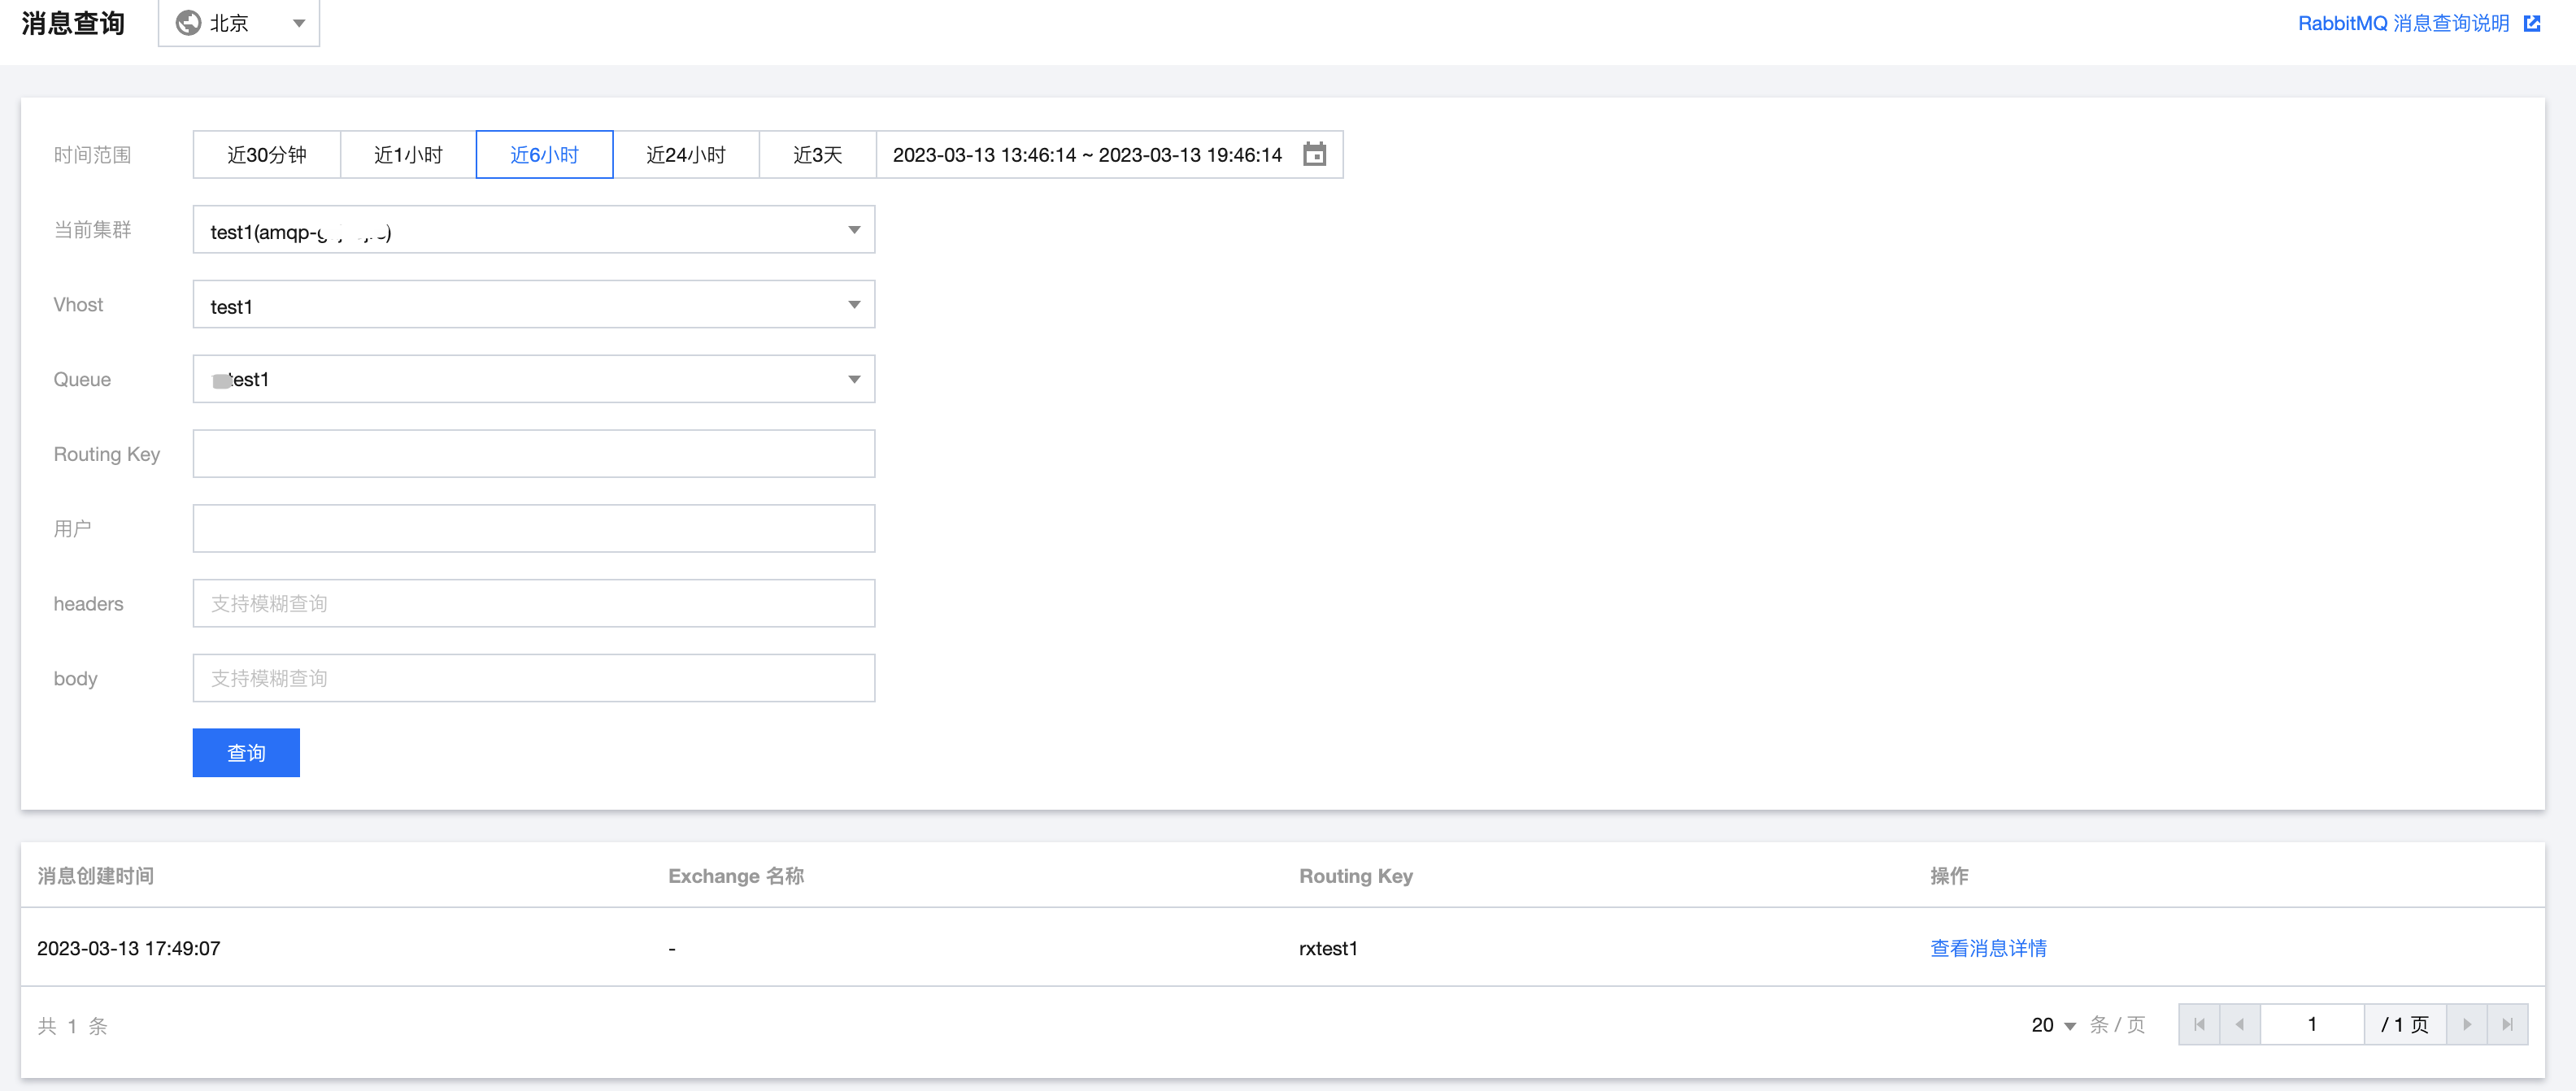Screen dimensions: 2576x1091
Task: Click the 操作 column header
Action: point(1949,876)
